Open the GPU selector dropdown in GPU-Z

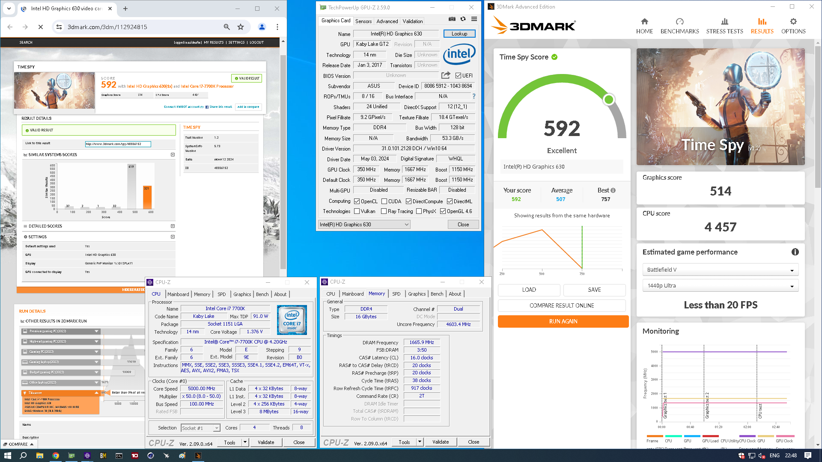pos(364,225)
